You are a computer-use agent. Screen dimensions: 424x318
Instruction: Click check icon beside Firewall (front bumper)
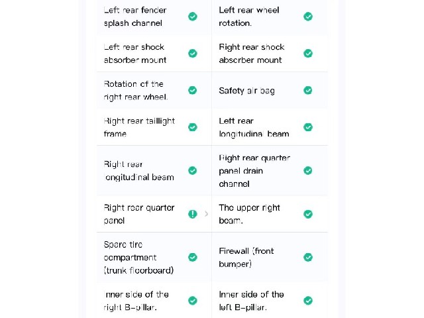pyautogui.click(x=307, y=257)
